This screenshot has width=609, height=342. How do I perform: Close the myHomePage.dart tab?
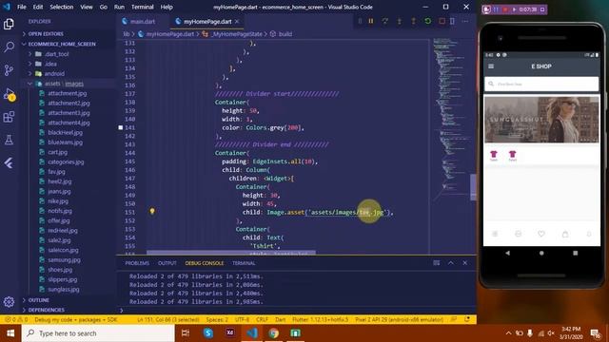coord(237,22)
